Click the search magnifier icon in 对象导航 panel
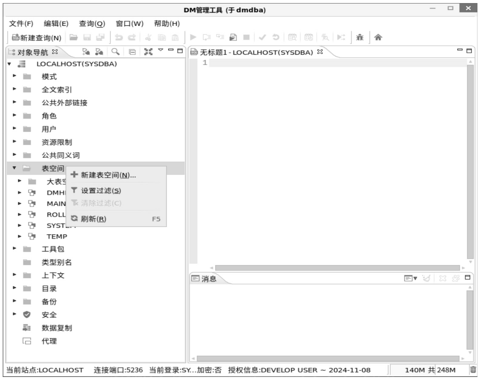 pyautogui.click(x=115, y=52)
